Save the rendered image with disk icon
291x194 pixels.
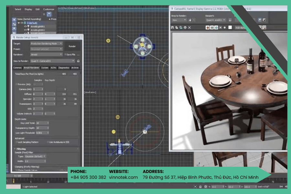(x=172, y=27)
